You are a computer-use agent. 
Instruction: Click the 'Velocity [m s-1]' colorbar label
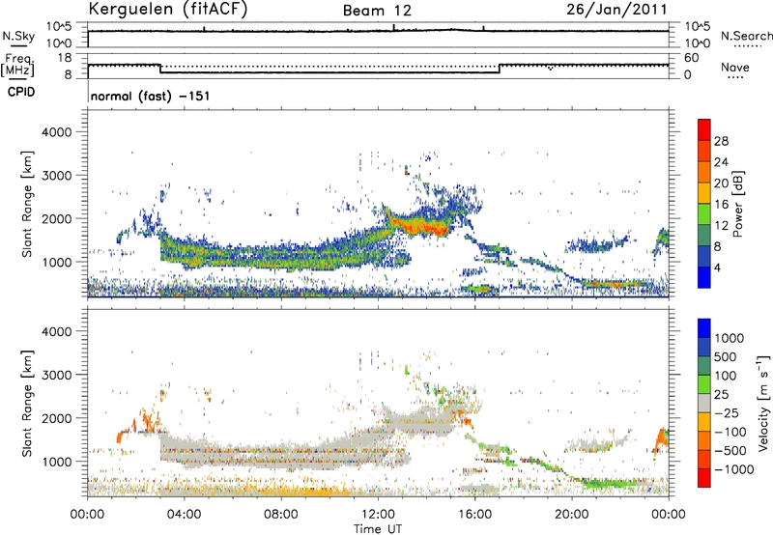click(763, 403)
